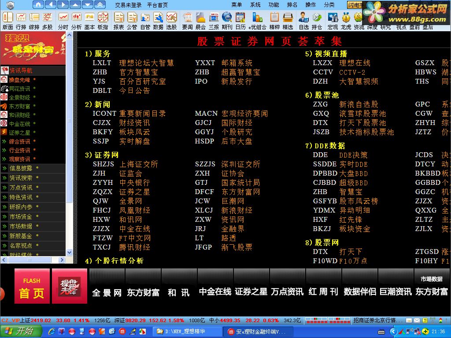
Task: Click the 宏观 macro toolbar icon
Action: click(333, 21)
